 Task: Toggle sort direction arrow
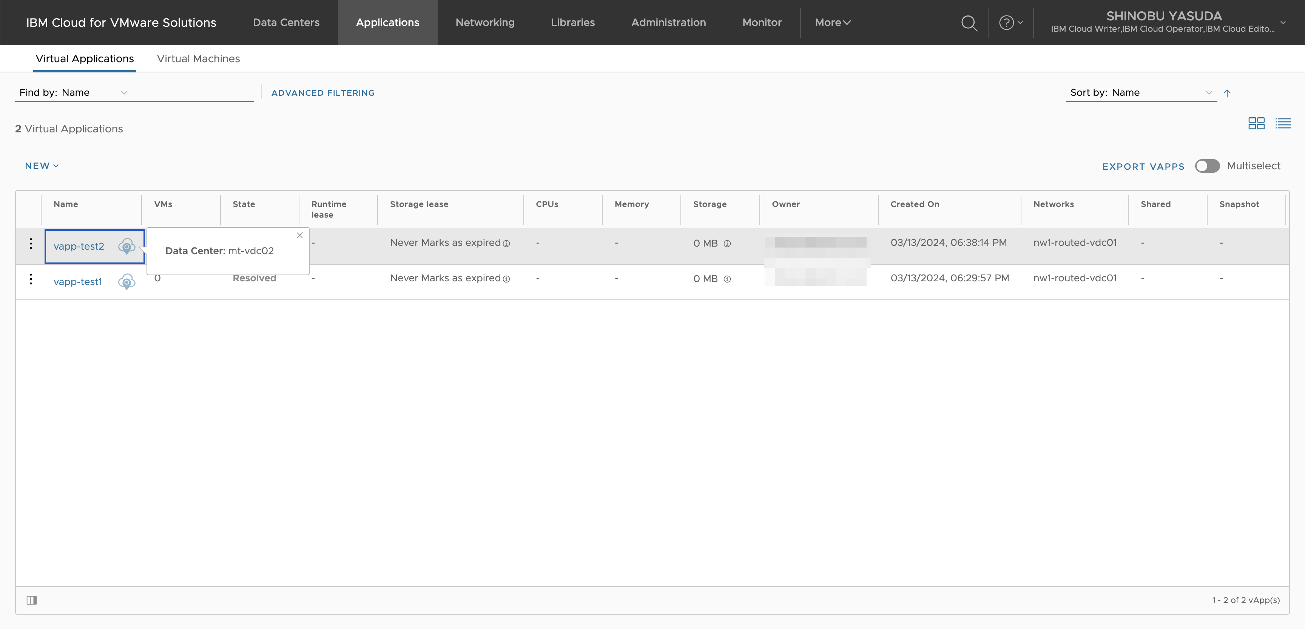click(x=1227, y=93)
